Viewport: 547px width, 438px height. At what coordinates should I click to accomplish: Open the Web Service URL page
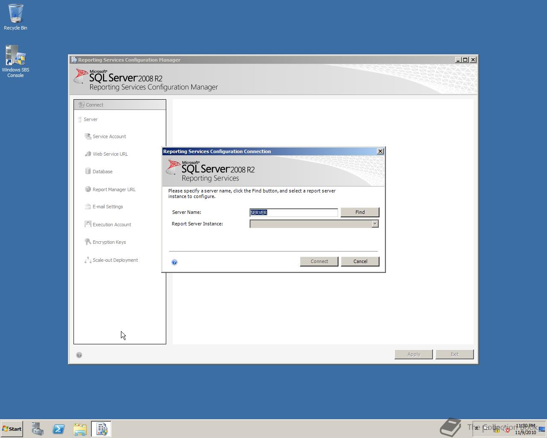click(110, 154)
